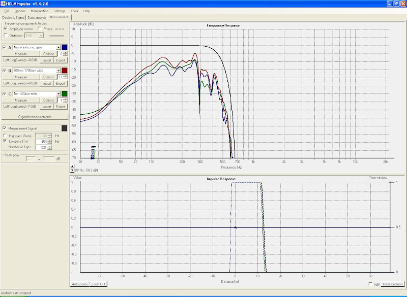Viewport: 407px width, 297px height.
Task: Click the Reverberation button
Action: (x=392, y=284)
